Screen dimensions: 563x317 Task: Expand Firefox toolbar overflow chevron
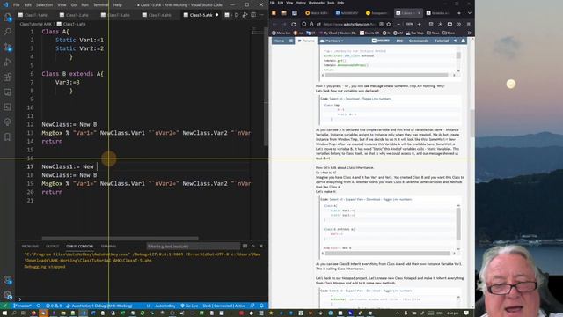459,24
